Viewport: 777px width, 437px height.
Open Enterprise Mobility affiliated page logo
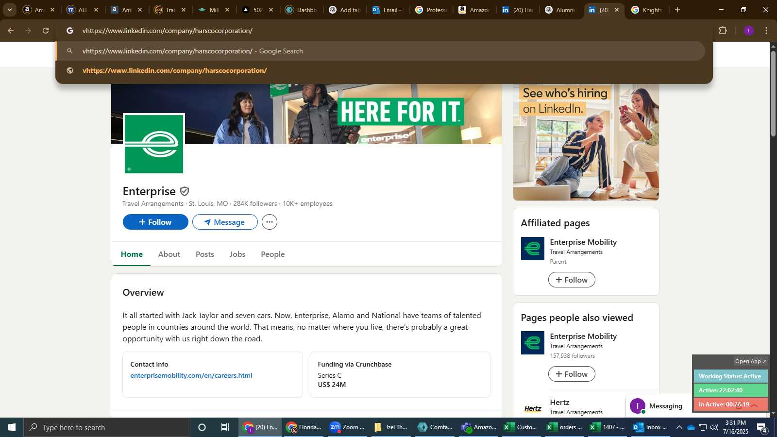(533, 249)
